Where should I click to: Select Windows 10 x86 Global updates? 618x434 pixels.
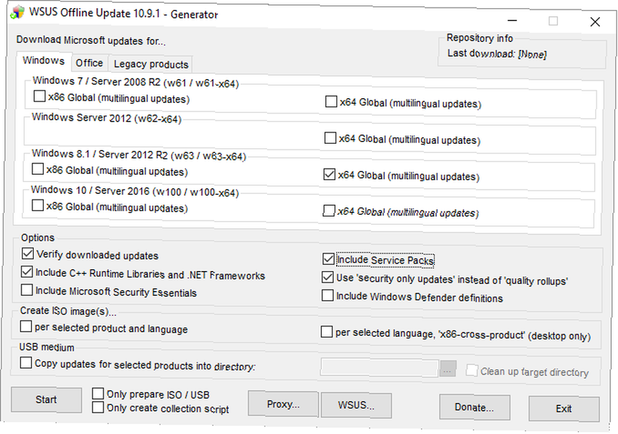pos(38,205)
